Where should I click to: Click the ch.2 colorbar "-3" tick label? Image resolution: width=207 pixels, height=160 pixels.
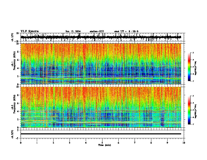click(x=193, y=96)
